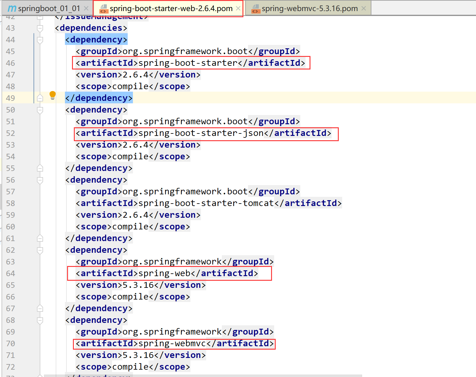The width and height of the screenshot is (476, 377).
Task: Click the opening dependencies tag on line 43
Action: tap(91, 28)
